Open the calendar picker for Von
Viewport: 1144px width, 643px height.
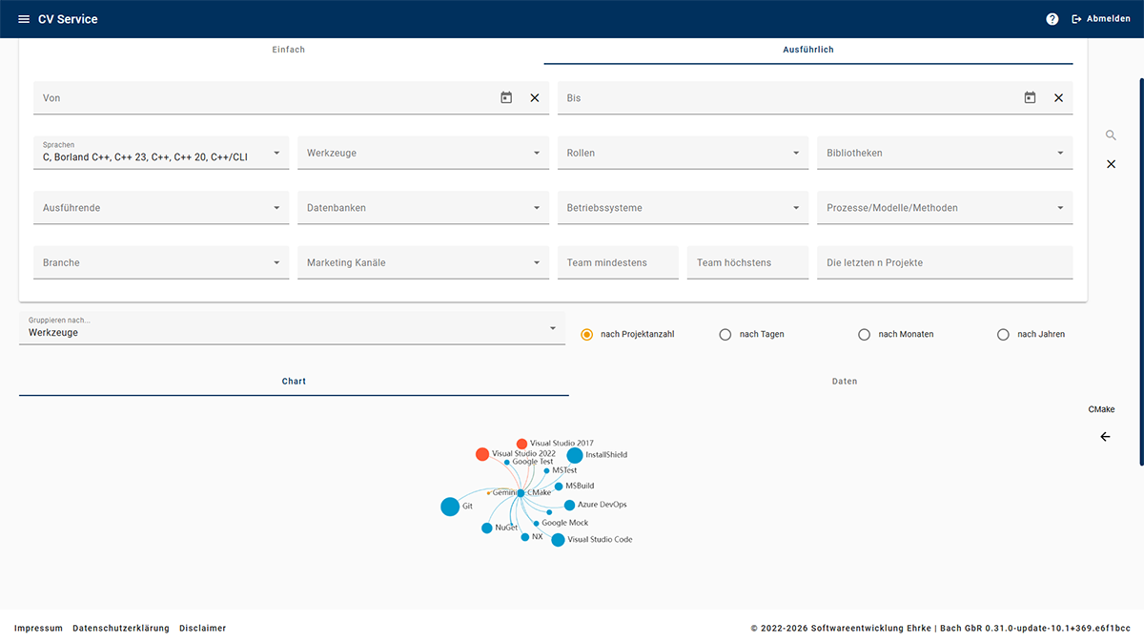tap(506, 97)
